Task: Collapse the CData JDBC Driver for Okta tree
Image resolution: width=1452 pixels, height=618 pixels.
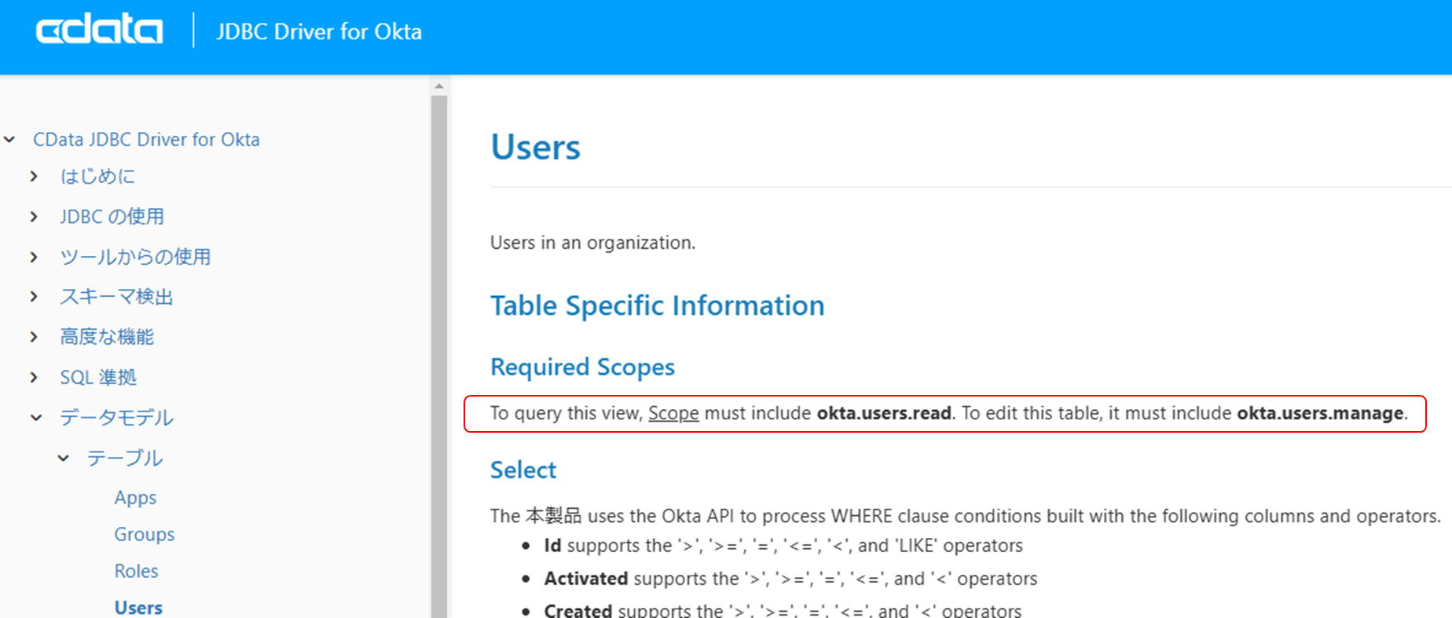Action: click(x=10, y=140)
